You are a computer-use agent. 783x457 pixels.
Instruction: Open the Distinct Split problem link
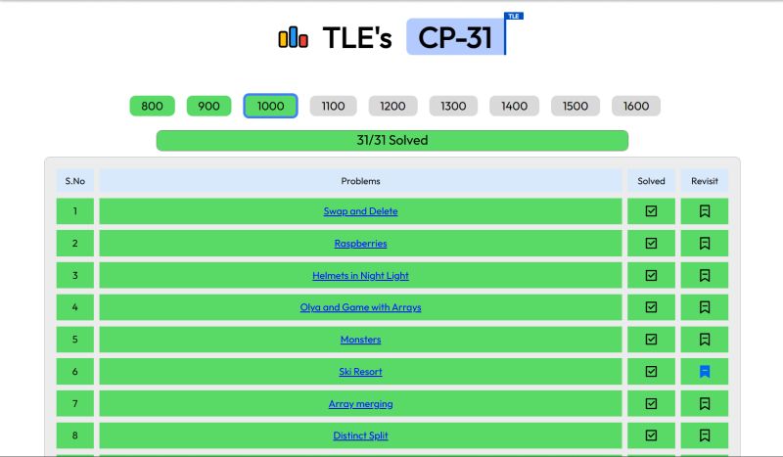click(x=360, y=435)
